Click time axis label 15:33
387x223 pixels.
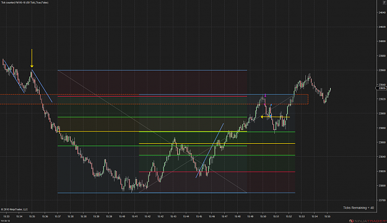(x=6, y=217)
